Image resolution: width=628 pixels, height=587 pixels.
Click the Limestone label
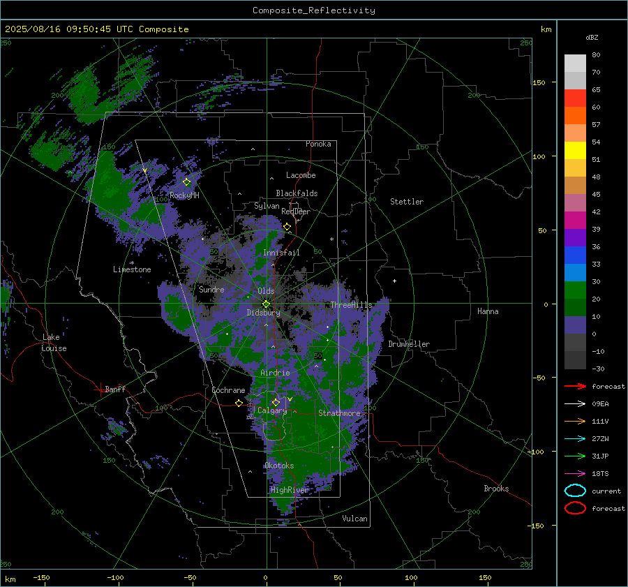pyautogui.click(x=132, y=269)
